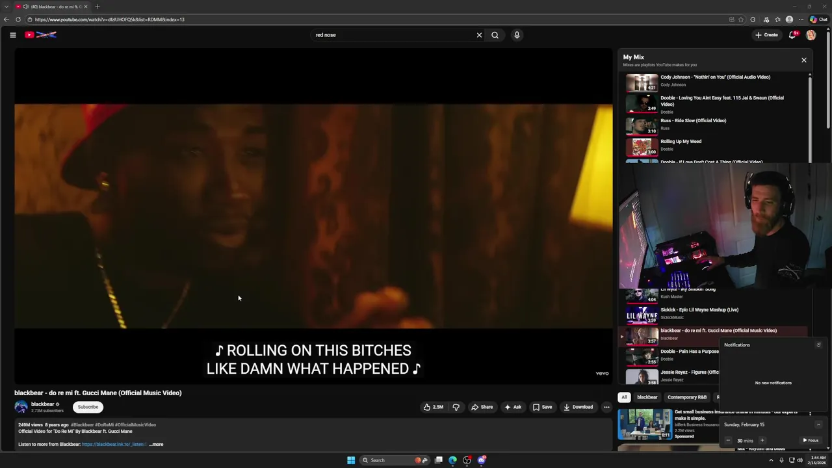Play Russ Ride Slow from mix
This screenshot has height=468, width=832.
715,125
